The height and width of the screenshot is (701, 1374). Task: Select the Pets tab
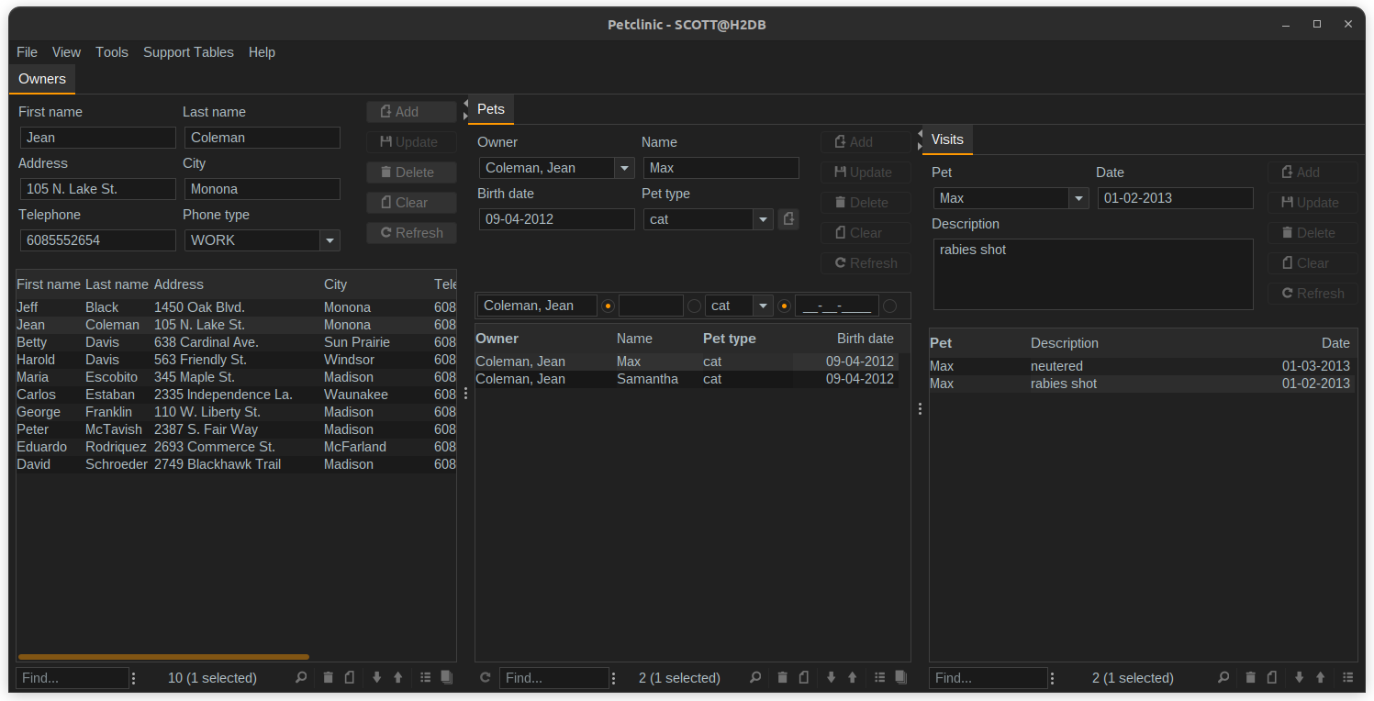(491, 109)
